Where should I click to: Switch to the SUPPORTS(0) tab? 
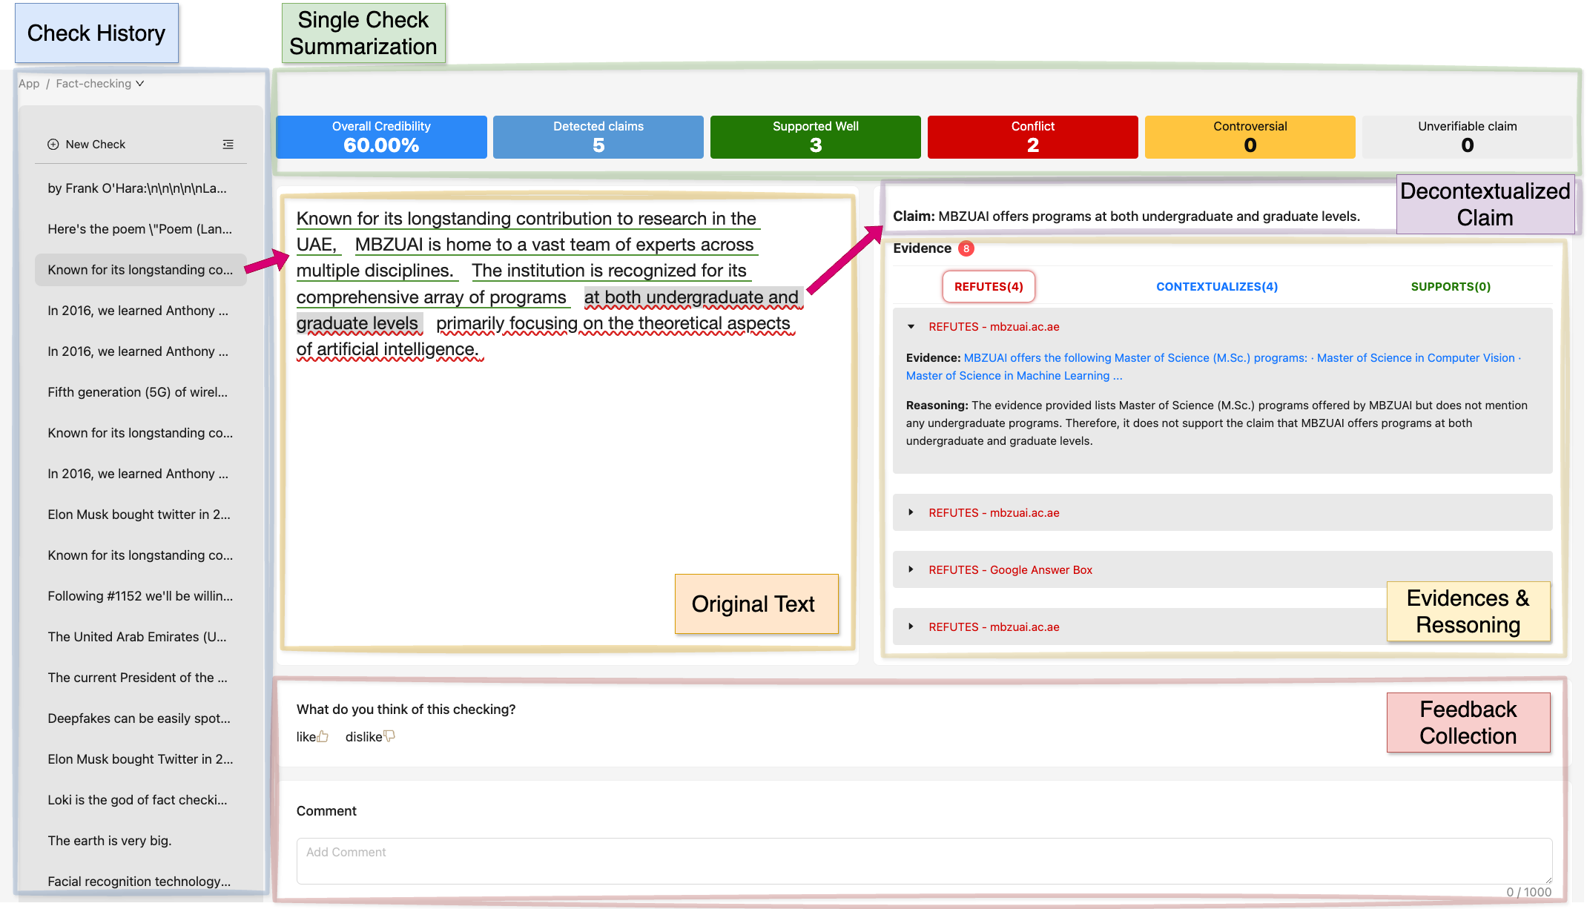click(1450, 287)
